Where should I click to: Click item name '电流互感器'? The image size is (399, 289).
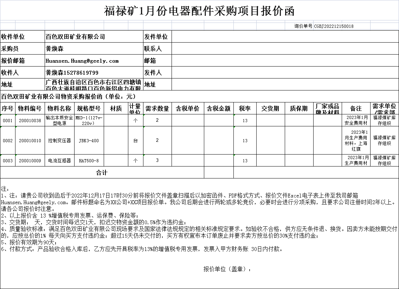tap(59, 161)
